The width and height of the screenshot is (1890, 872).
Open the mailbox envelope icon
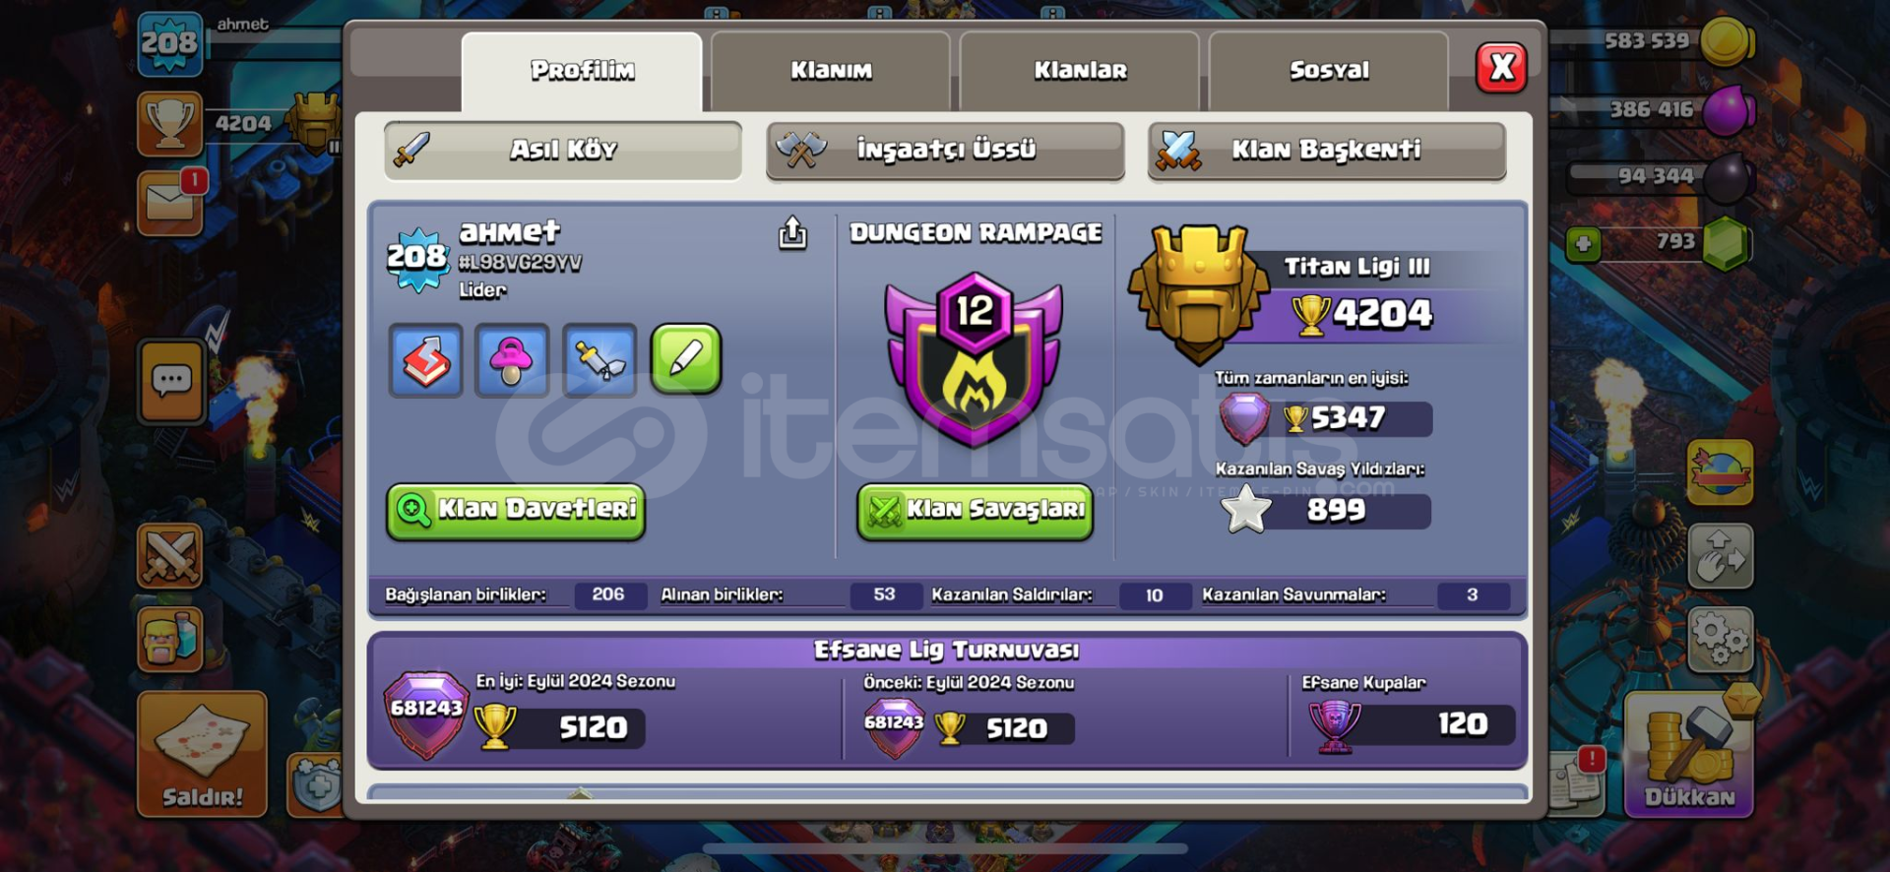(170, 204)
